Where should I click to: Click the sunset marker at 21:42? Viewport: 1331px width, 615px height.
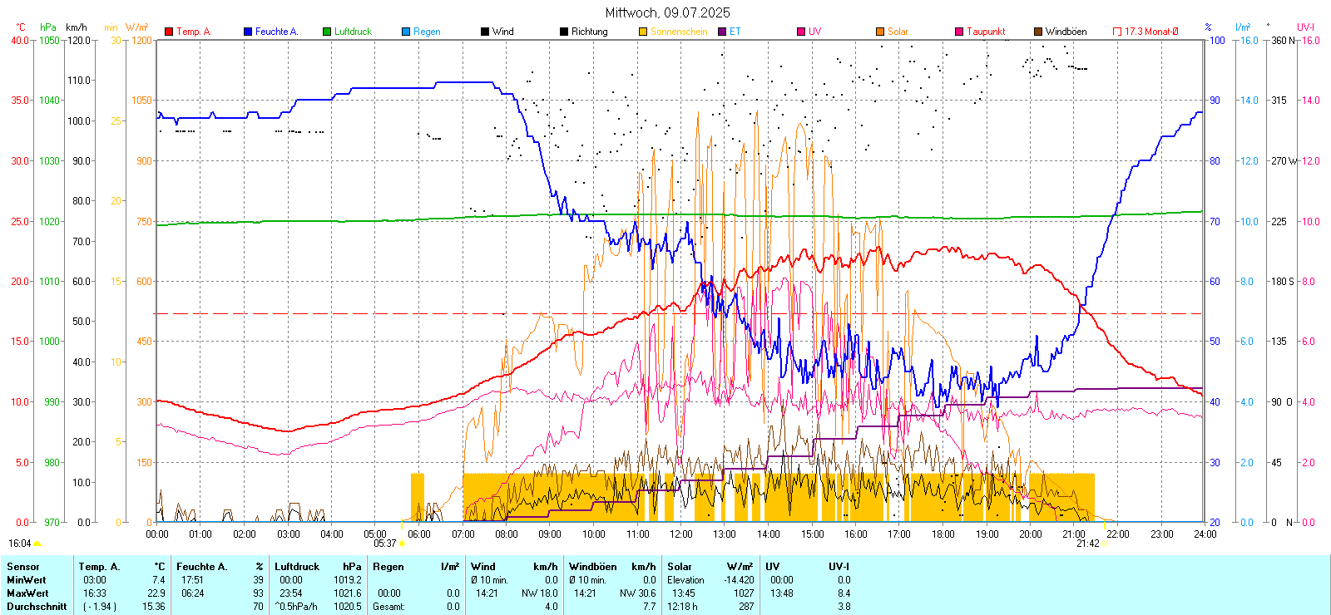[1105, 544]
